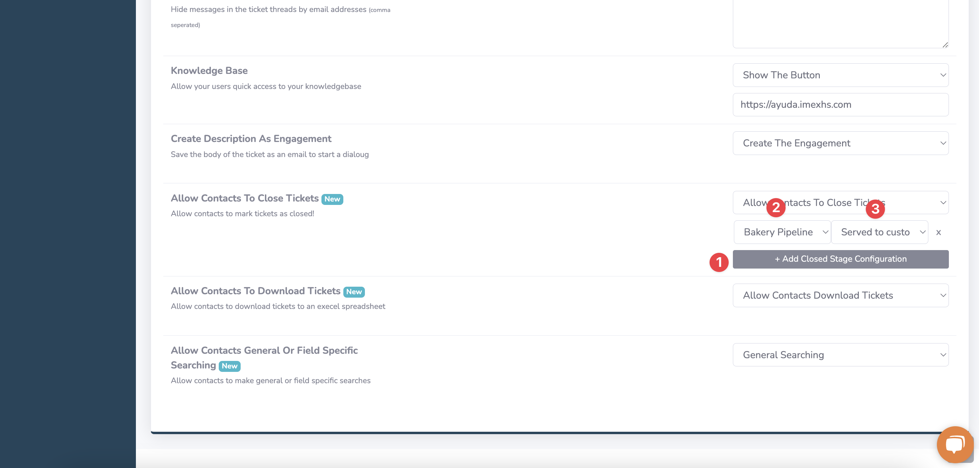This screenshot has width=979, height=468.
Task: Click Add Closed Stage Configuration button
Action: pos(840,259)
